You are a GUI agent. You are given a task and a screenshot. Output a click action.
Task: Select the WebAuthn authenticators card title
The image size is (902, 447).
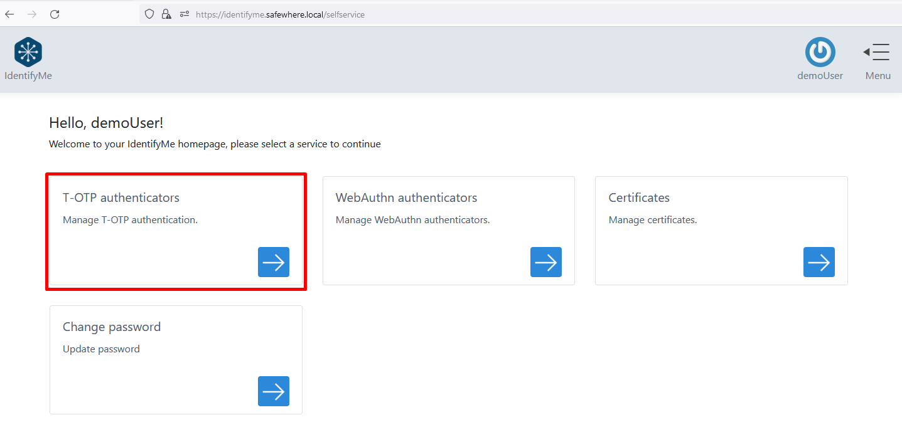(x=406, y=197)
